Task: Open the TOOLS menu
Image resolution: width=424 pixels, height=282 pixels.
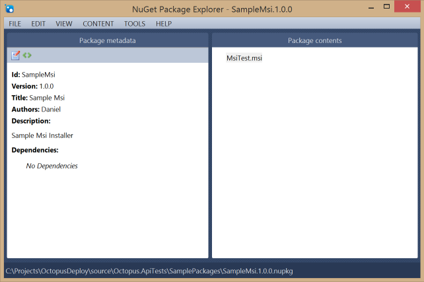Action: tap(135, 24)
